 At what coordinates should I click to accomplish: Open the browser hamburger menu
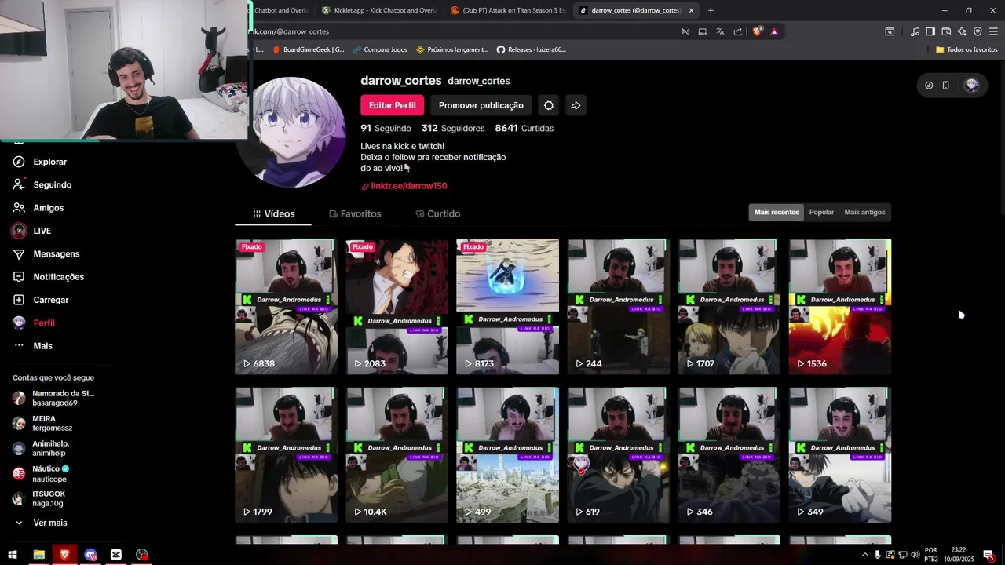[993, 31]
